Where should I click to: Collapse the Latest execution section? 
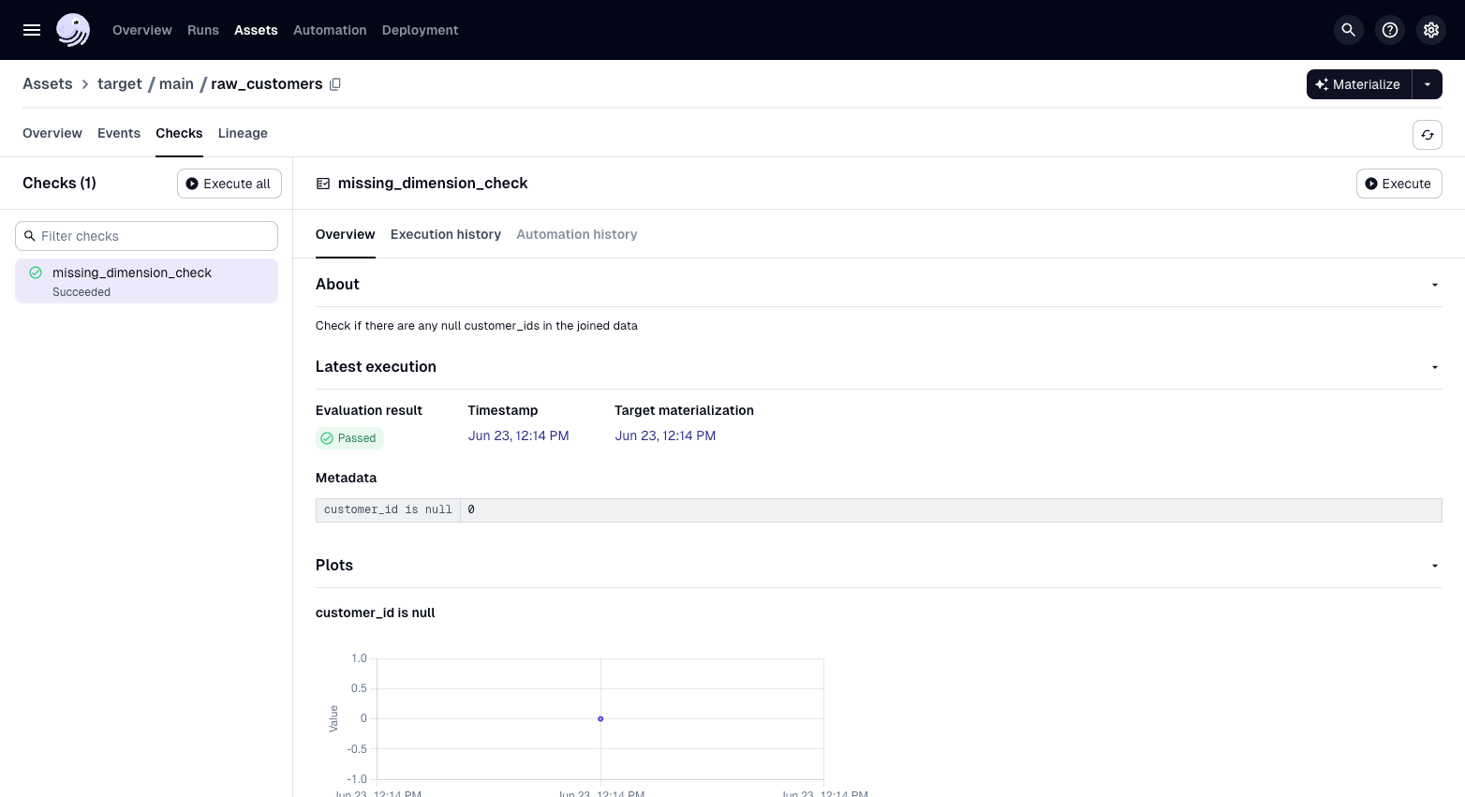(x=1434, y=367)
